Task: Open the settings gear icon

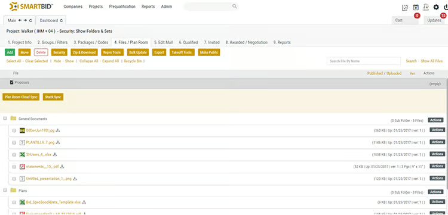Action: point(436,7)
